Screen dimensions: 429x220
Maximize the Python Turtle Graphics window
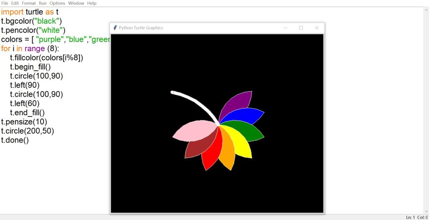[x=301, y=28]
